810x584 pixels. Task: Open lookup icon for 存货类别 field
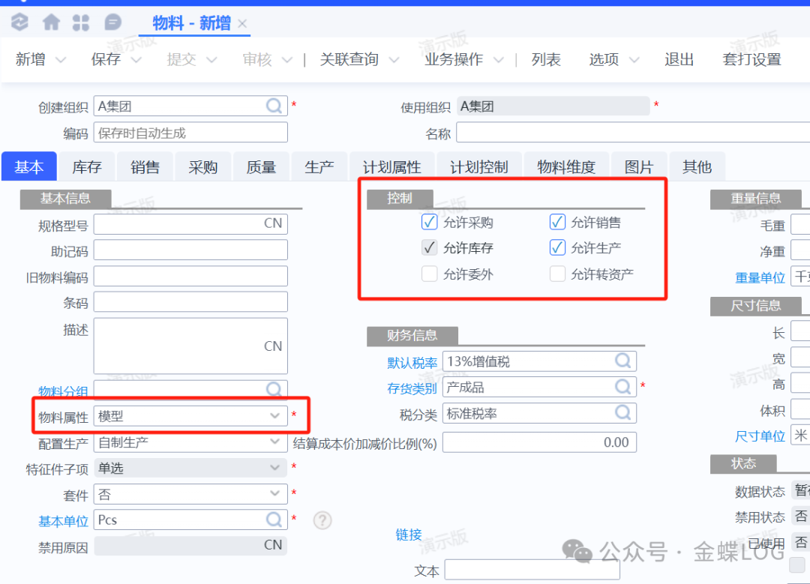point(623,387)
